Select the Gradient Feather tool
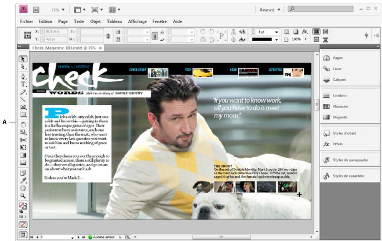Viewport: 382px width, 241px height. pos(23,163)
